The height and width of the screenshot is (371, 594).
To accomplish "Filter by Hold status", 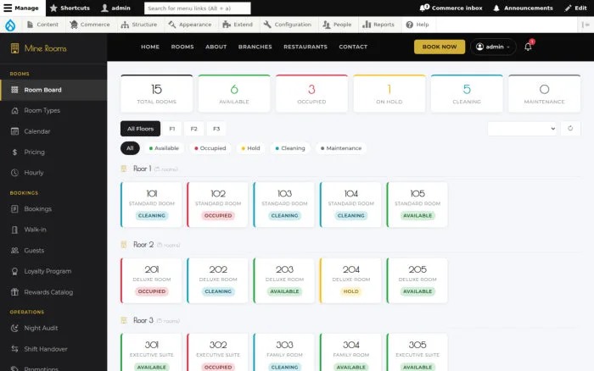I will [x=250, y=148].
